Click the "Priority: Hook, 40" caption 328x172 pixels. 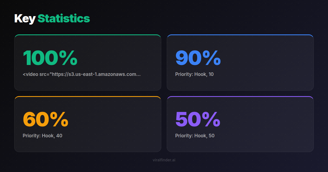pos(42,135)
